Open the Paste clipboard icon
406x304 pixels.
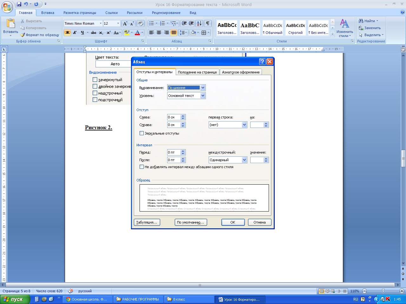tap(10, 24)
